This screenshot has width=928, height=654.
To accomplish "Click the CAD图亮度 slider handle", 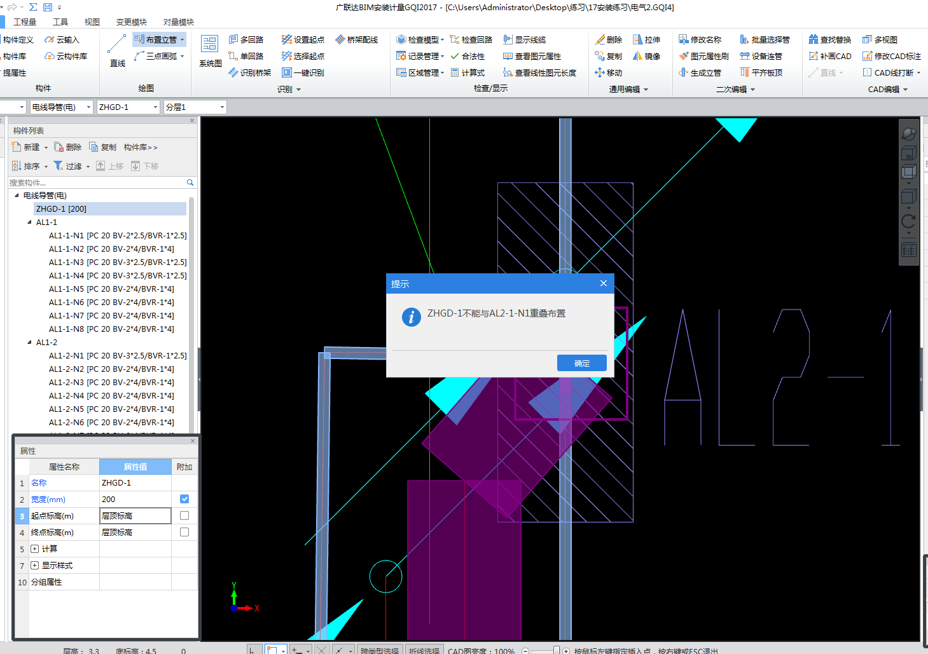I will (x=557, y=650).
